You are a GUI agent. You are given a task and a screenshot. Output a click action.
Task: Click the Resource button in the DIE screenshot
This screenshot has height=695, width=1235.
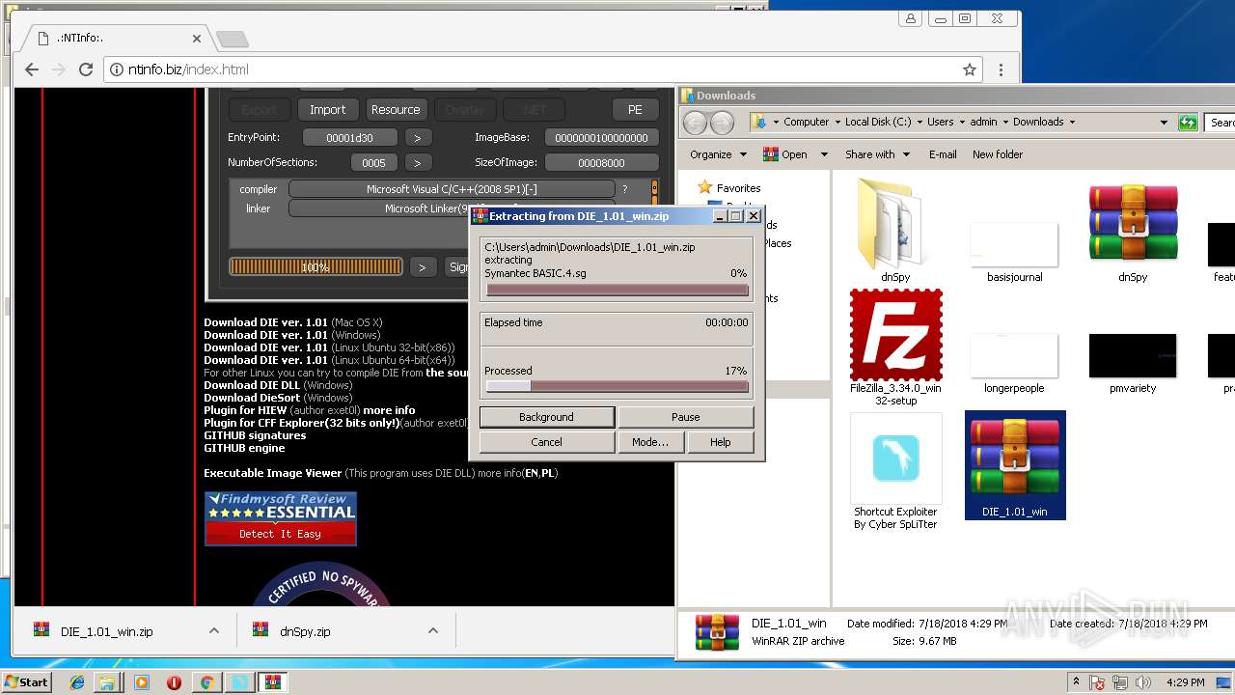point(395,110)
